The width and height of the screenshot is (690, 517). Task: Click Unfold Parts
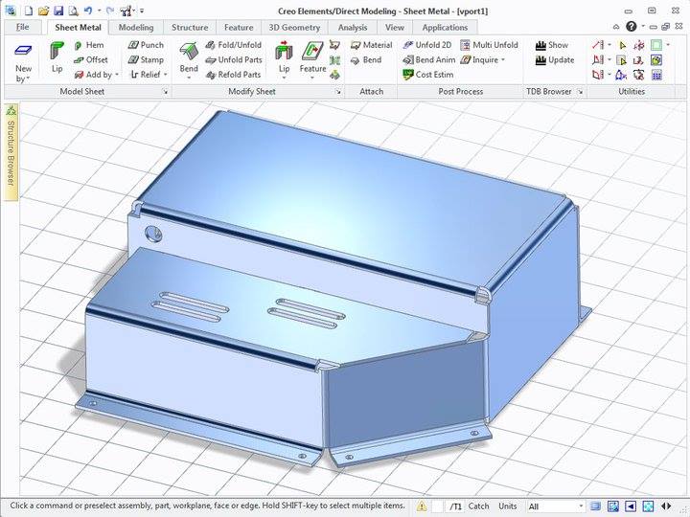(x=234, y=59)
